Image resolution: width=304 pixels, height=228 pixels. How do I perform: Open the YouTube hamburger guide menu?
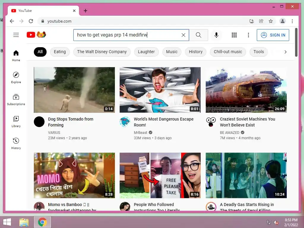pyautogui.click(x=16, y=35)
